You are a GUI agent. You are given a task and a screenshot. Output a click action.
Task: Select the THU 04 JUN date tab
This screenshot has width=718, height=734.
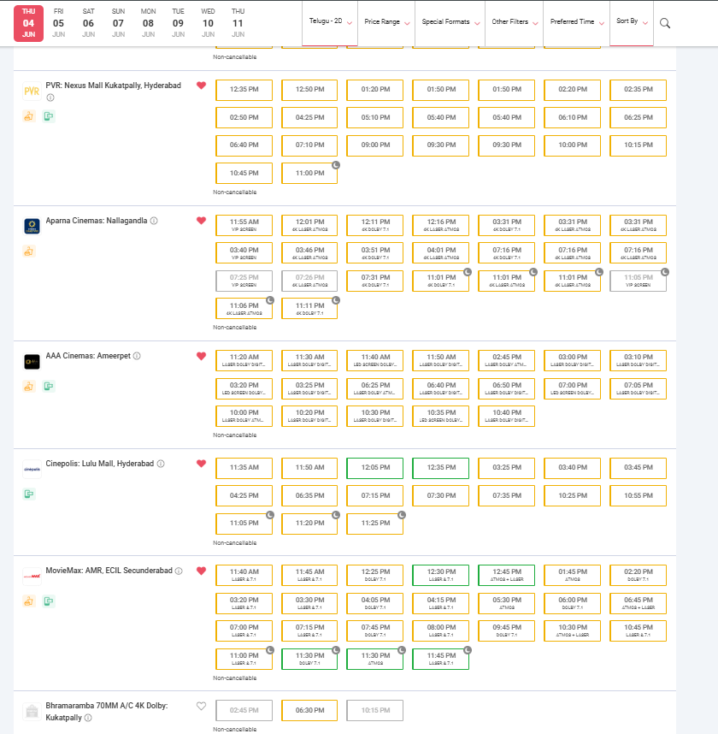(28, 23)
